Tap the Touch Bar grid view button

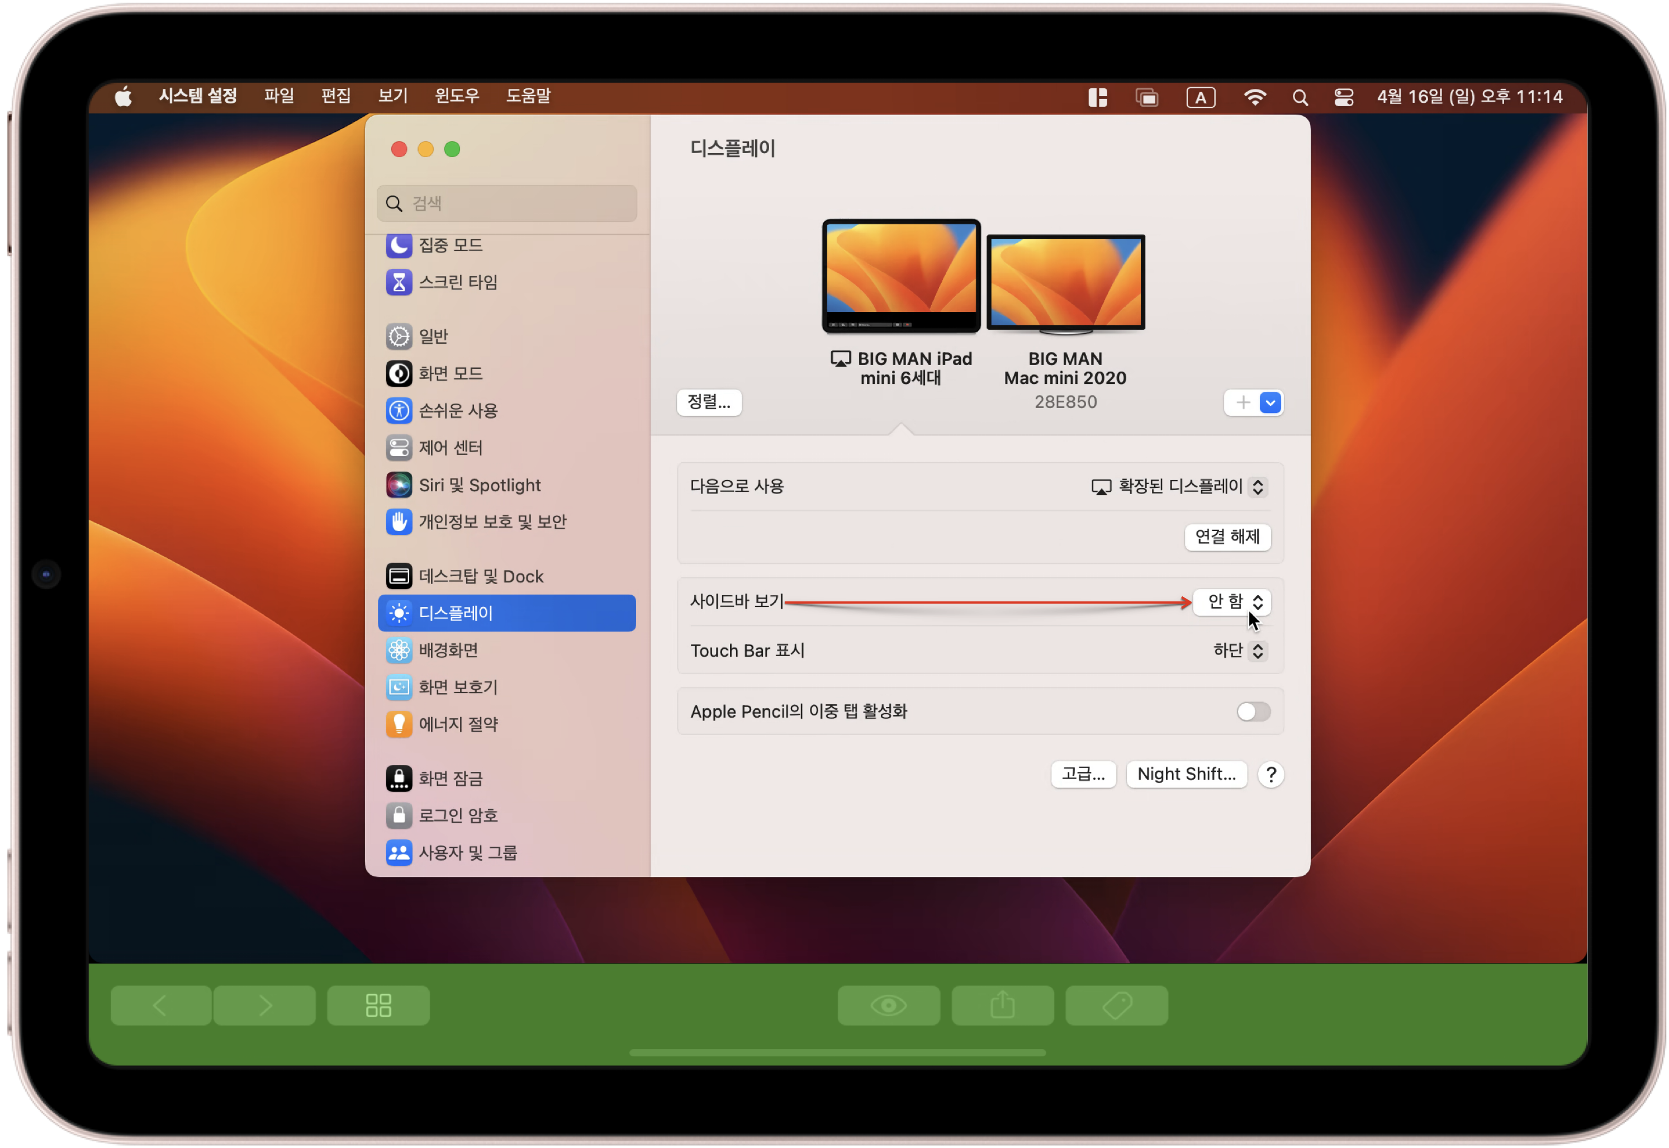coord(378,1005)
